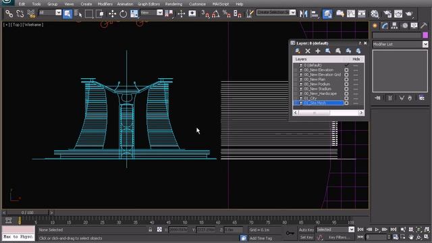
Task: Open Render Setup
Action: pos(387,13)
